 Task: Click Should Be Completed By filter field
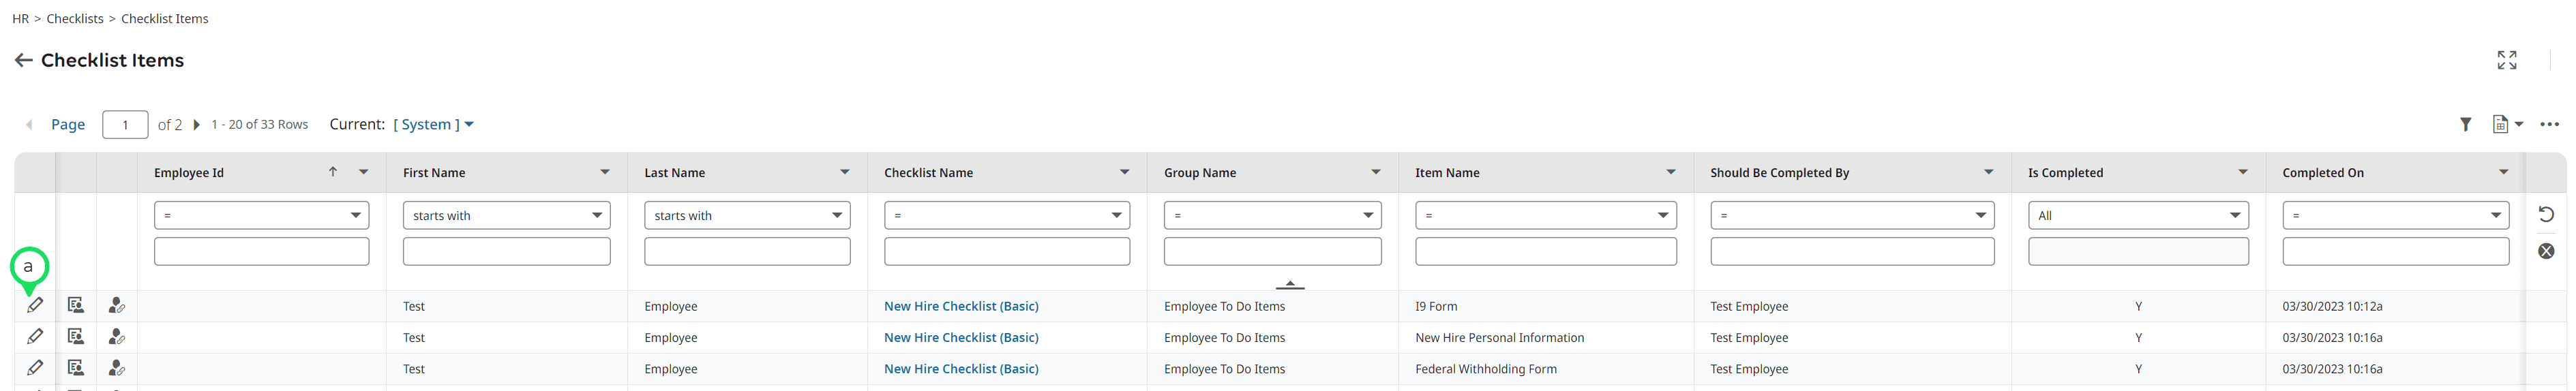coord(1852,251)
